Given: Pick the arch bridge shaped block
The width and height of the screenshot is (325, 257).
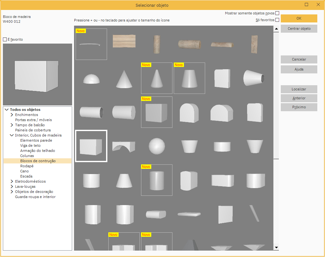Looking at the screenshot, I should tap(124, 146).
